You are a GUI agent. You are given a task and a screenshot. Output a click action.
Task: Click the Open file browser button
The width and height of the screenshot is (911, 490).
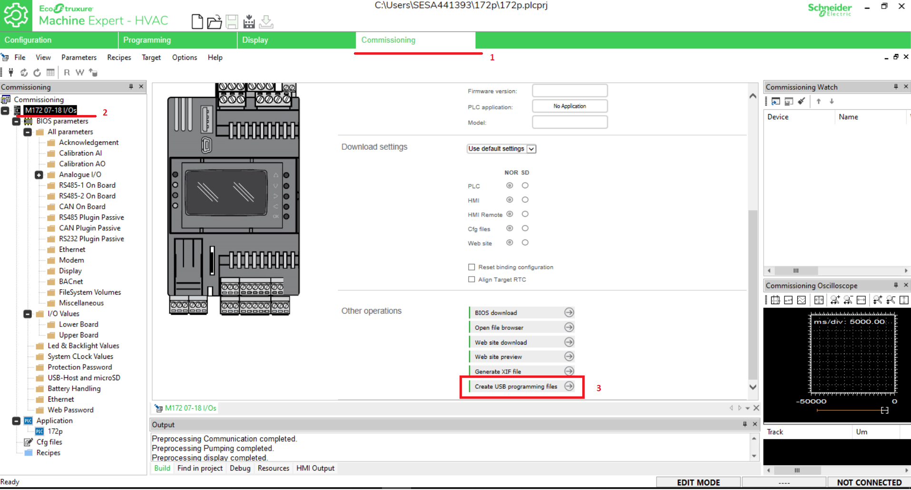[522, 327]
